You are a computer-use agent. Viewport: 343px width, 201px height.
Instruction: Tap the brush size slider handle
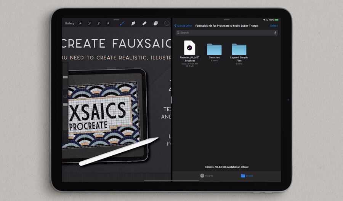pyautogui.click(x=65, y=77)
